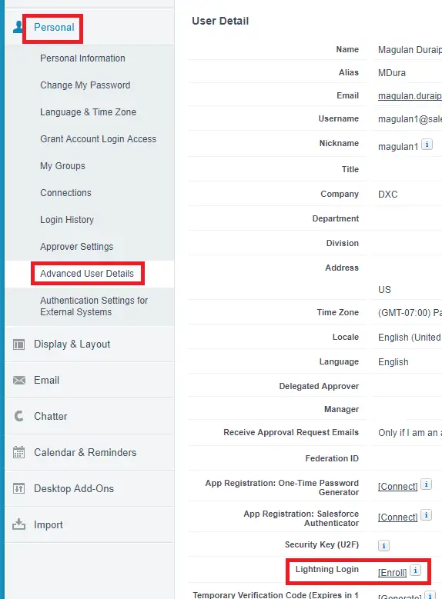Click the magulan.duraip email link
Image resolution: width=442 pixels, height=599 pixels.
click(410, 96)
